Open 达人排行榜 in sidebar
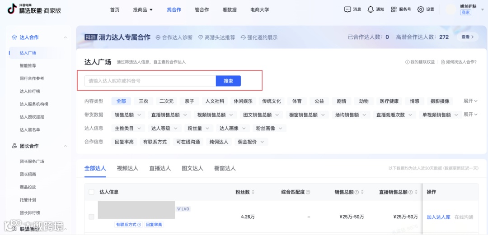This screenshot has width=488, height=235. click(30, 92)
